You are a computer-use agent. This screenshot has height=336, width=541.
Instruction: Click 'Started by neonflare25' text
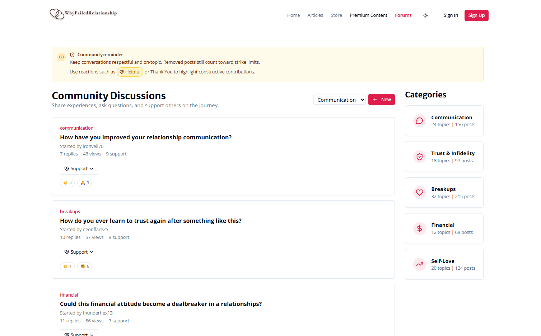point(84,230)
